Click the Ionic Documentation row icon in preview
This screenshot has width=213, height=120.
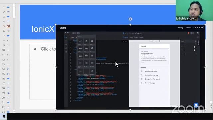[x=142, y=71]
